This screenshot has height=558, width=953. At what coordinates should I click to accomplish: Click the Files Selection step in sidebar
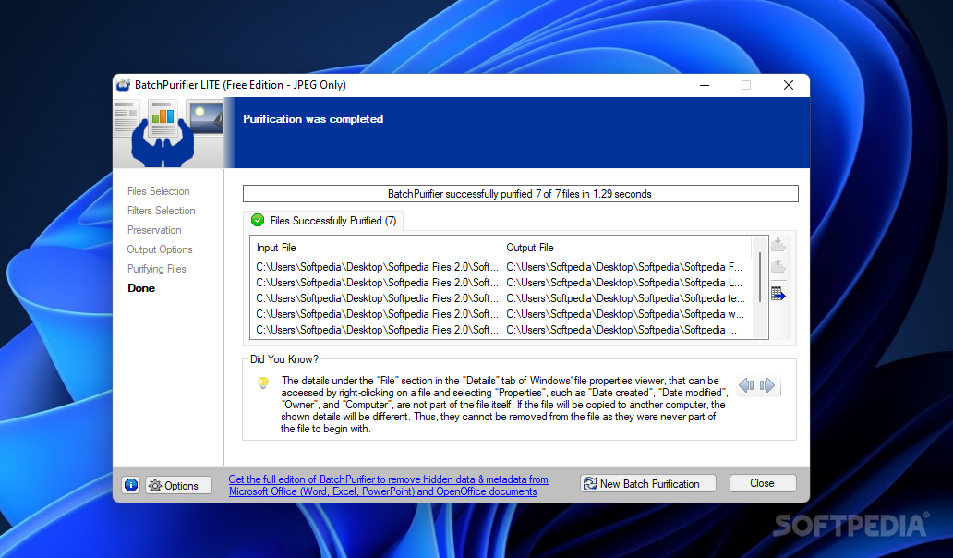click(159, 191)
